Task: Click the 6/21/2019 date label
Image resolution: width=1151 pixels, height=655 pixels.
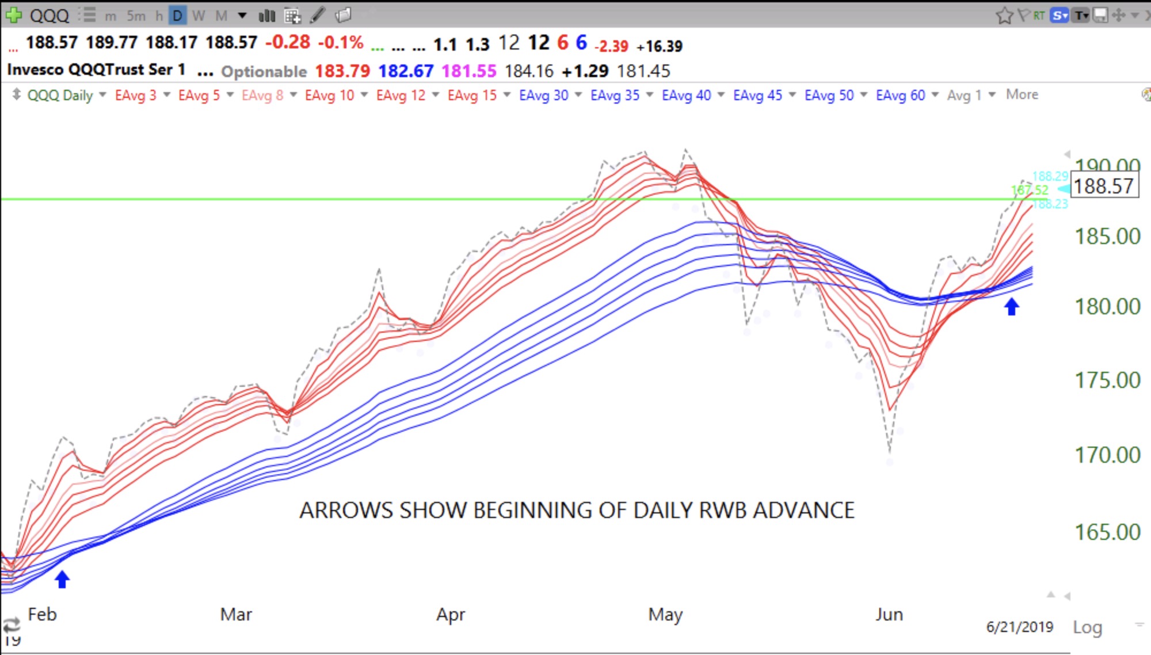Action: click(1020, 627)
